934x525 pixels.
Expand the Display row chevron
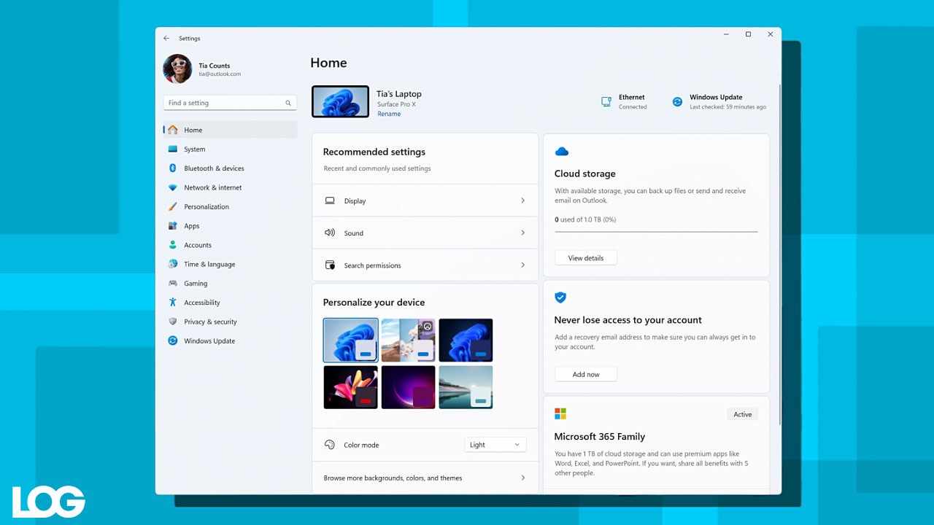click(x=522, y=201)
